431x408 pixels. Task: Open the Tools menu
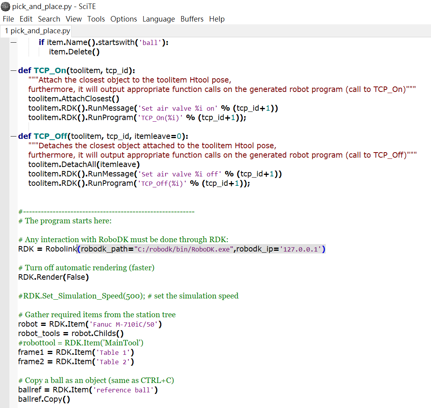coord(96,19)
